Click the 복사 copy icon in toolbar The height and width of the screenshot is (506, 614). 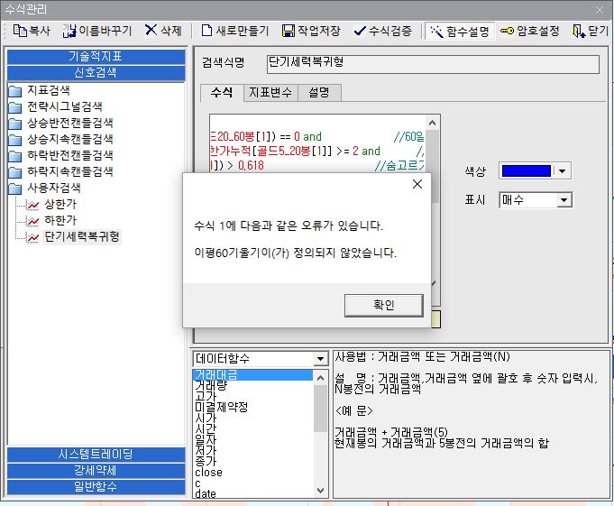click(19, 31)
